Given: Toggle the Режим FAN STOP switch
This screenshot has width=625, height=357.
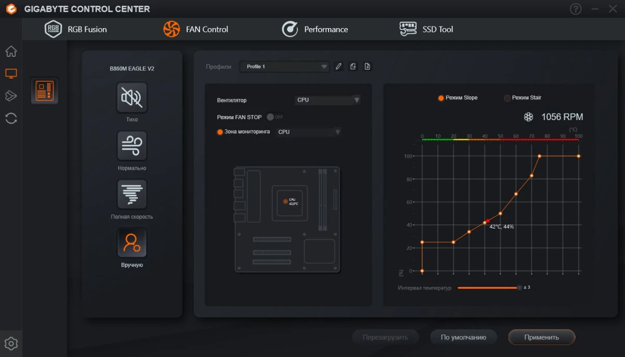Looking at the screenshot, I should (274, 117).
